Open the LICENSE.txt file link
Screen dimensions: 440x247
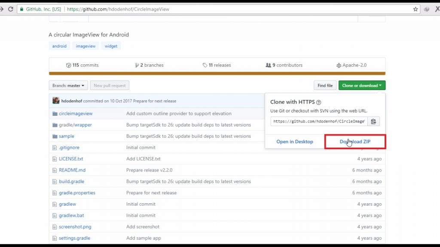71,159
